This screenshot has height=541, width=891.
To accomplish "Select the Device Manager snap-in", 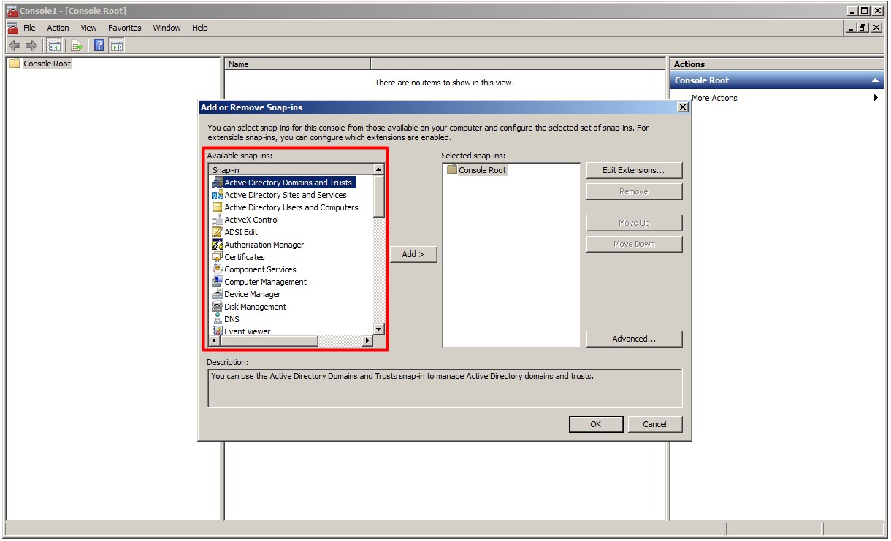I will (x=252, y=294).
